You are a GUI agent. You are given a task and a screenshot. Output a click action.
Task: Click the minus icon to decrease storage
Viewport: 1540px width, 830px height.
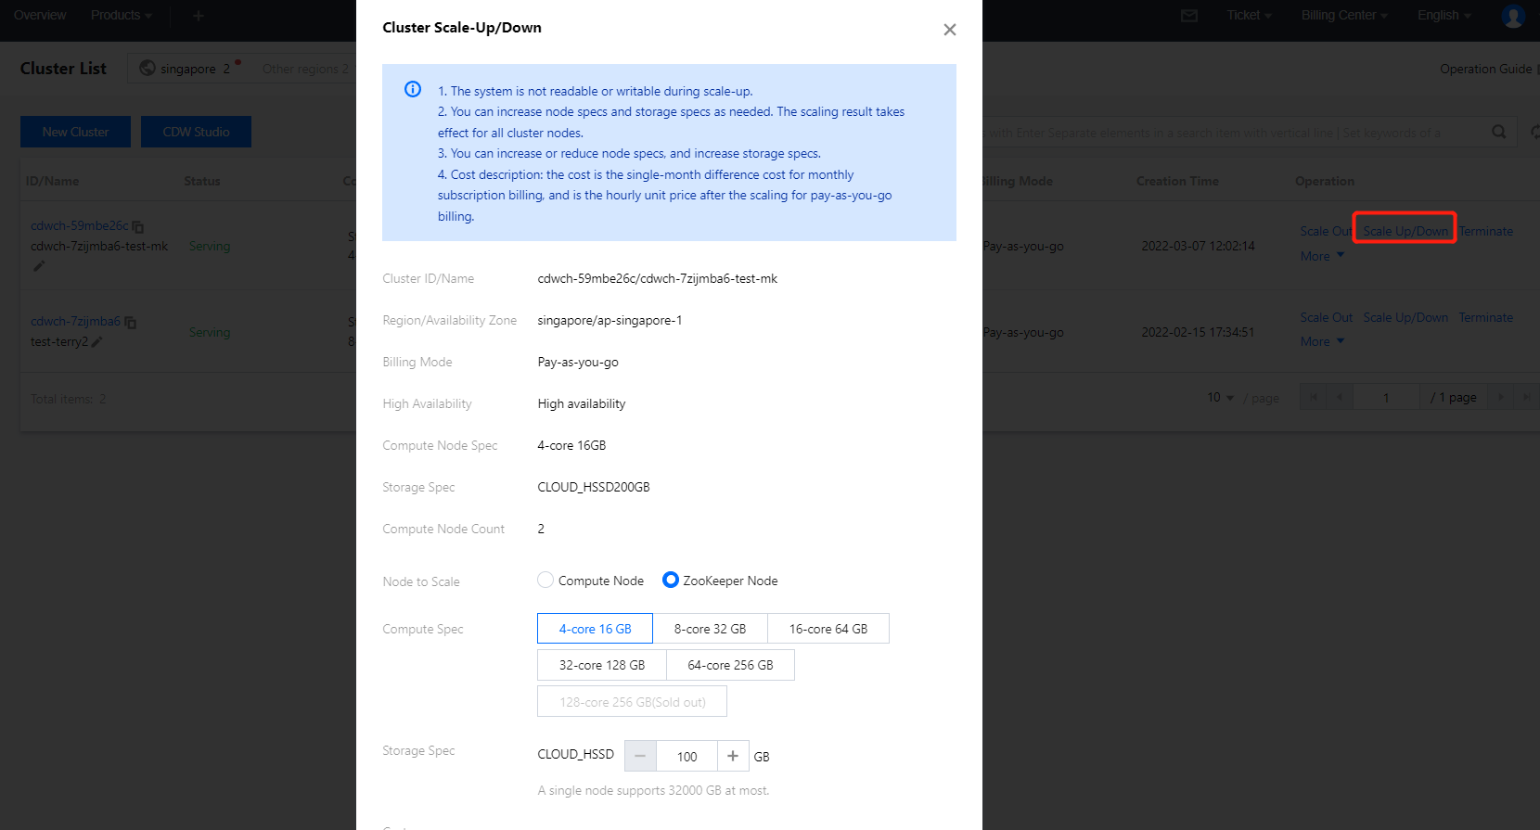[640, 756]
